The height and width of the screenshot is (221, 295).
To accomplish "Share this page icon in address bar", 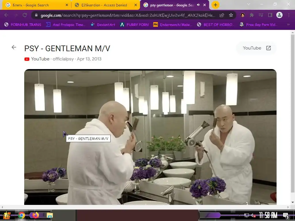I will (x=222, y=15).
